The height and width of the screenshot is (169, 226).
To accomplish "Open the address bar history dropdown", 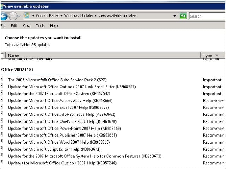I will click(174, 15).
